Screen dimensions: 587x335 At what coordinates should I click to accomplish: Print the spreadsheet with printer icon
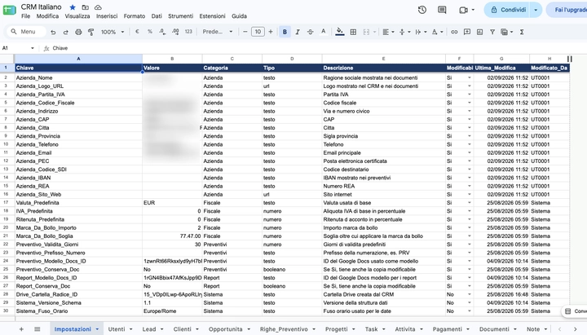[x=78, y=32]
